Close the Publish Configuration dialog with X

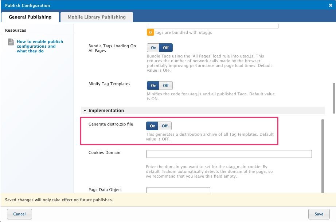(331, 5)
